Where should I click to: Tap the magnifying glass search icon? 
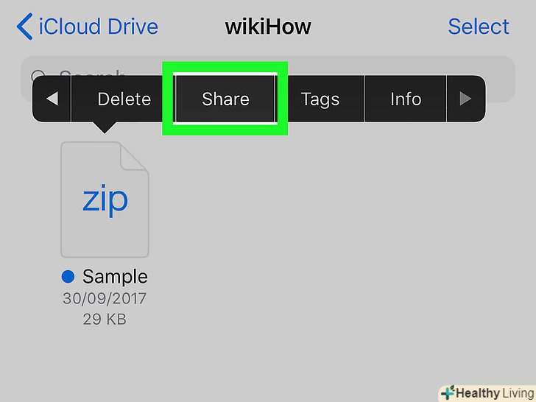pos(38,74)
